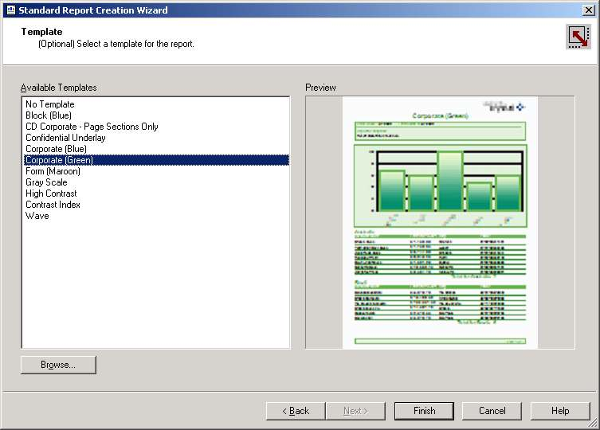The image size is (600, 430).
Task: Click the wizard icon in title bar
Action: [x=10, y=10]
